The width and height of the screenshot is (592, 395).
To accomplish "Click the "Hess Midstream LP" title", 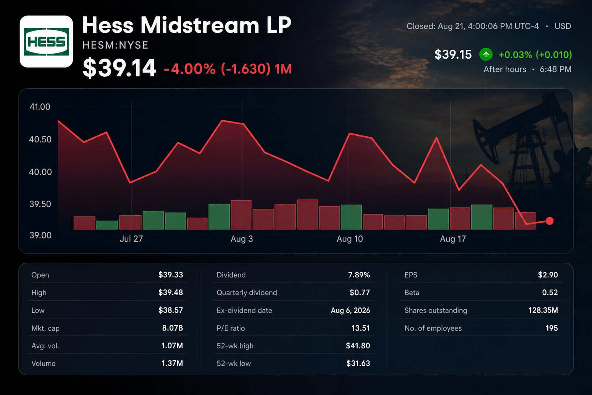I will (x=187, y=25).
